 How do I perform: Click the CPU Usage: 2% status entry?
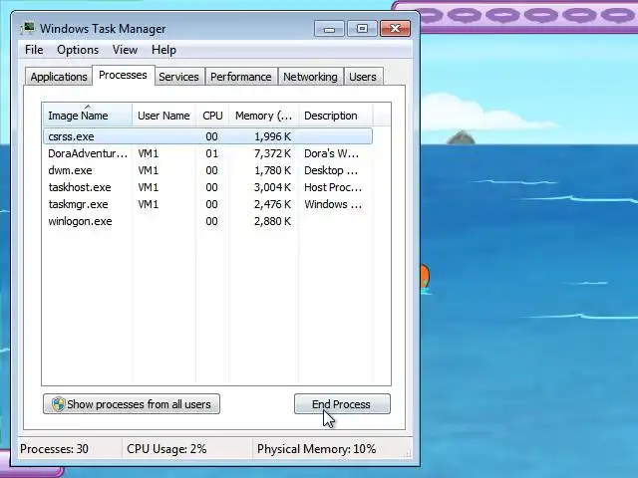[x=166, y=449]
